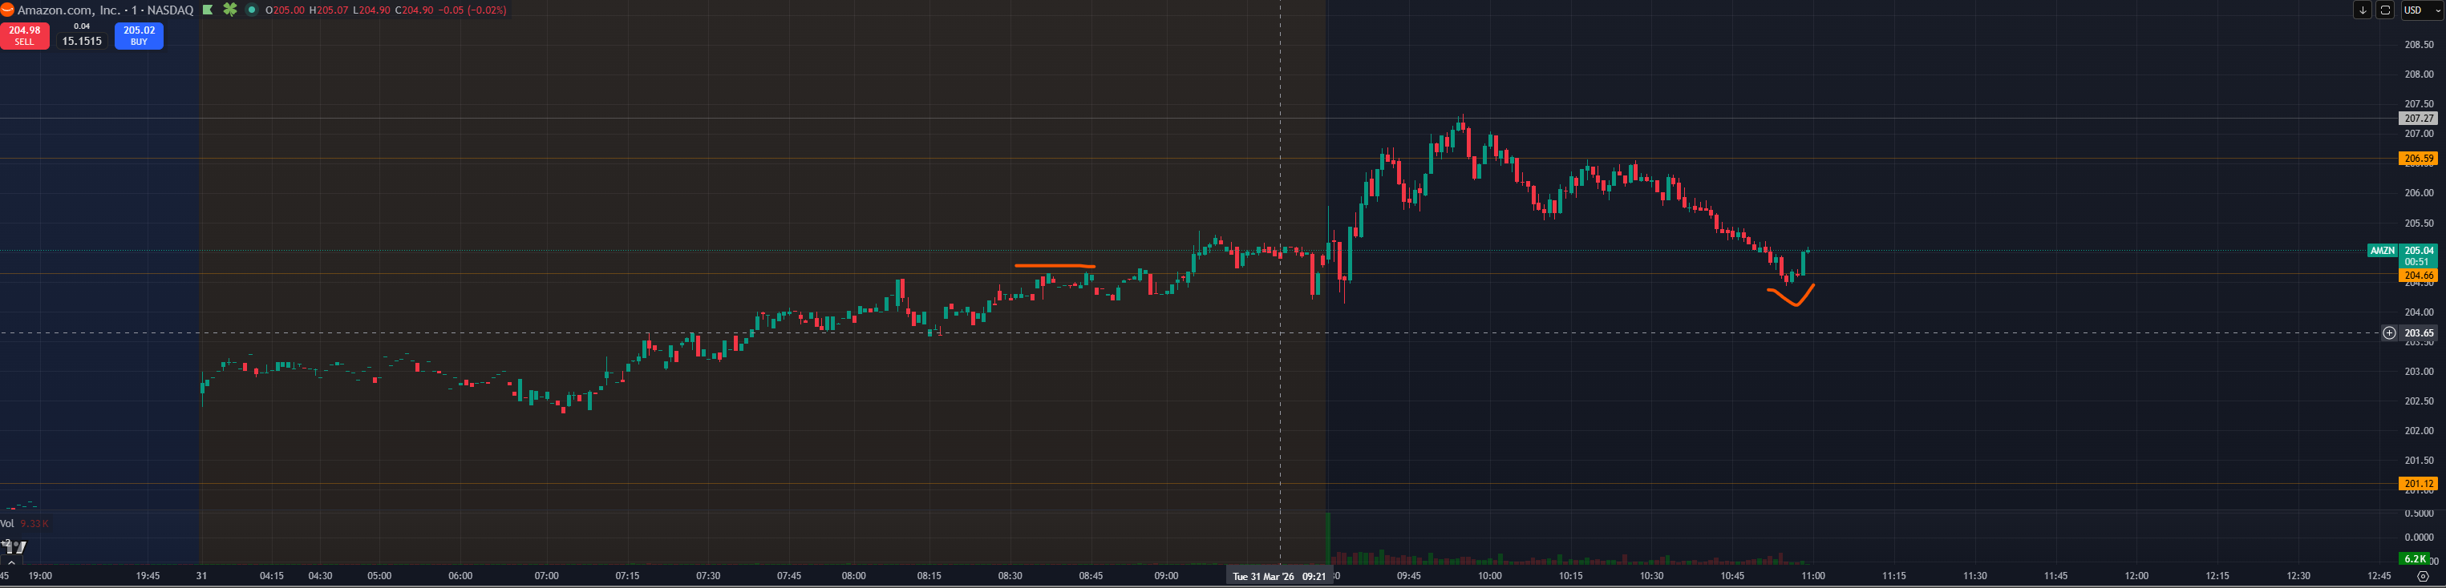Click the green flag icon next to NASDAQ
This screenshot has width=2446, height=588.
(208, 10)
